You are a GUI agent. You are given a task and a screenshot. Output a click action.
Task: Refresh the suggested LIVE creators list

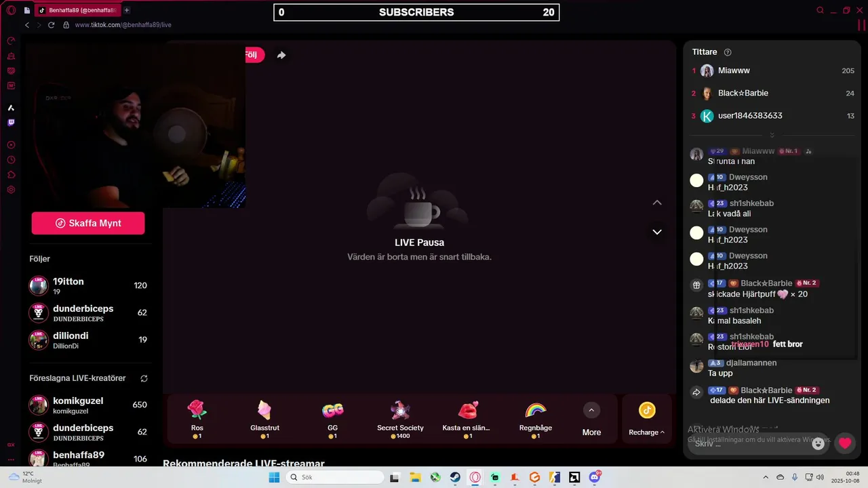pos(144,378)
